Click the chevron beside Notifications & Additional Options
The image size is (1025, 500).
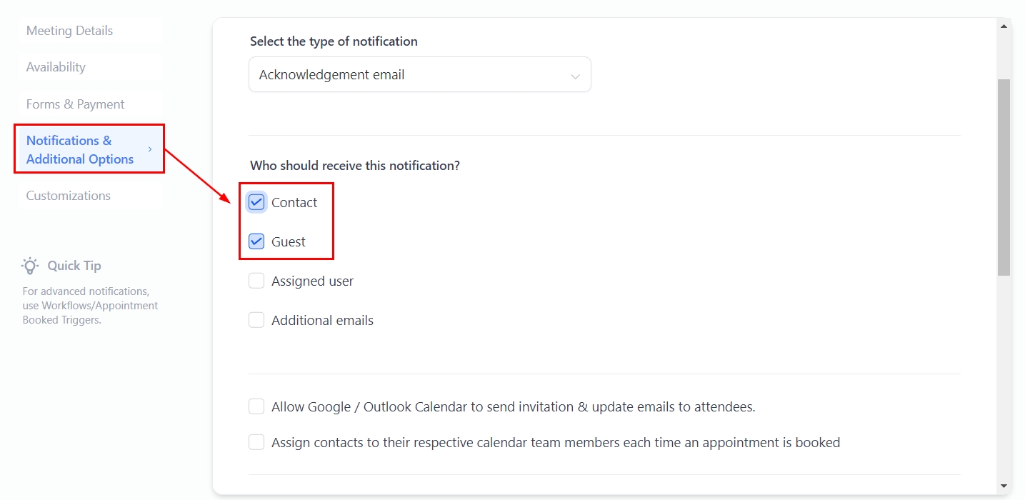coord(150,149)
